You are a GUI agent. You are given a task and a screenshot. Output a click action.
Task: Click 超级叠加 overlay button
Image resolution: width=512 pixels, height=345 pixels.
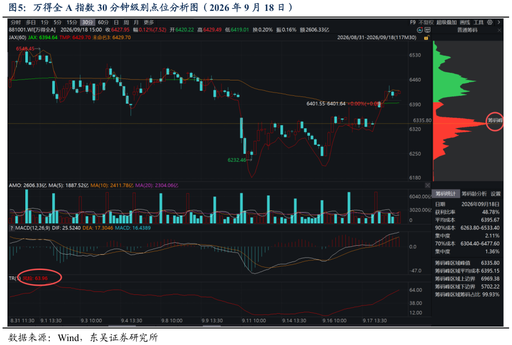click(x=447, y=22)
